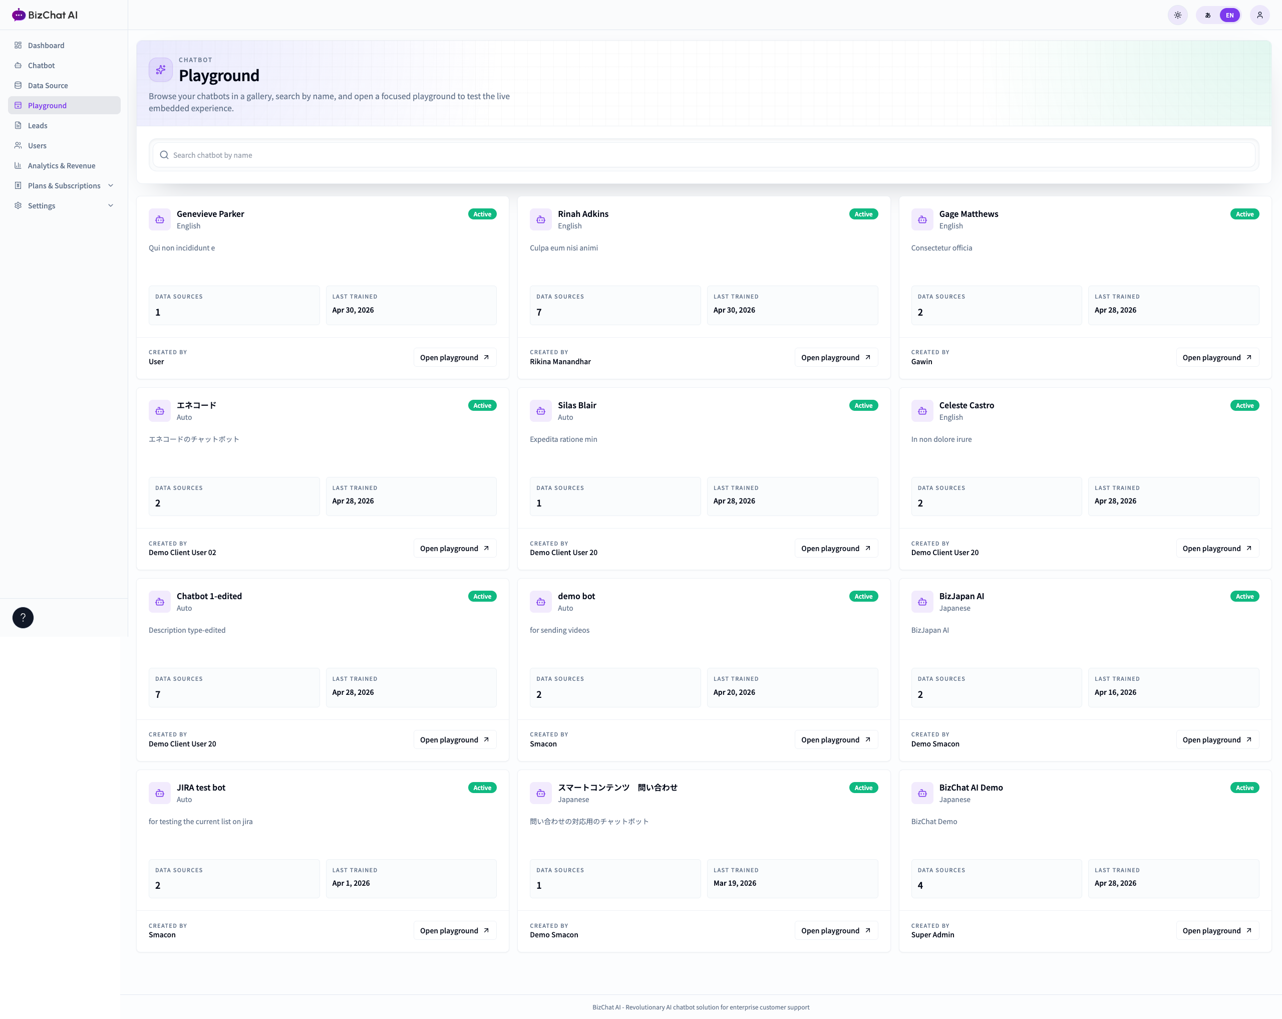The height and width of the screenshot is (1019, 1282).
Task: Click the help question mark icon
Action: pos(23,618)
